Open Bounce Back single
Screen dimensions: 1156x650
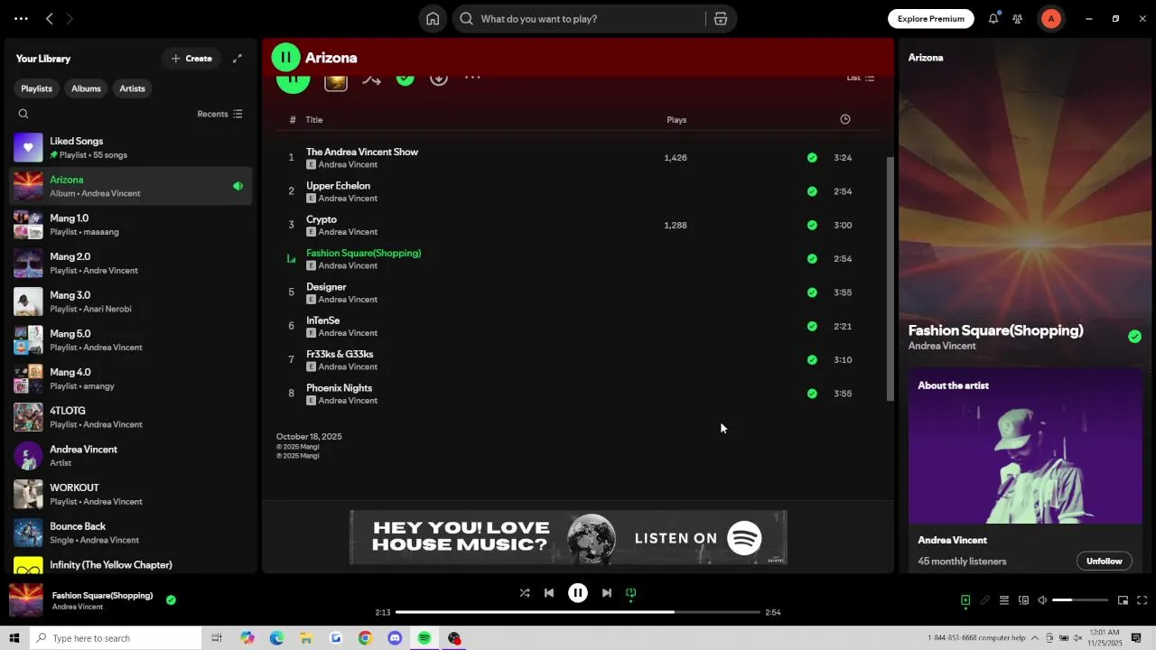tap(131, 533)
